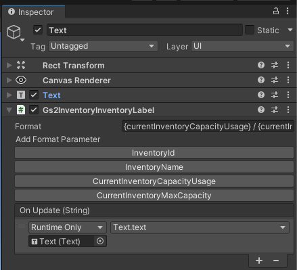Toggle the Static checkbox
297x270 pixels.
(250, 30)
